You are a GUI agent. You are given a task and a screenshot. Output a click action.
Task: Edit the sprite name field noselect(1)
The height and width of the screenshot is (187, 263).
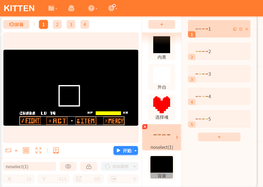pyautogui.click(x=29, y=166)
